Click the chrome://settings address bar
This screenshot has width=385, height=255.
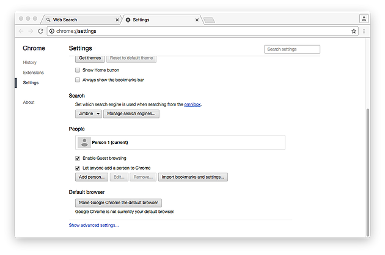click(202, 31)
